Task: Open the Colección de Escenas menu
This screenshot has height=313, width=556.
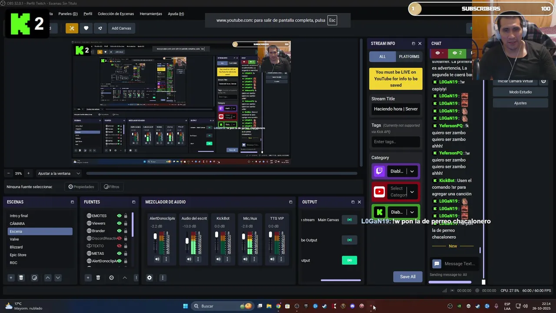Action: pyautogui.click(x=116, y=14)
